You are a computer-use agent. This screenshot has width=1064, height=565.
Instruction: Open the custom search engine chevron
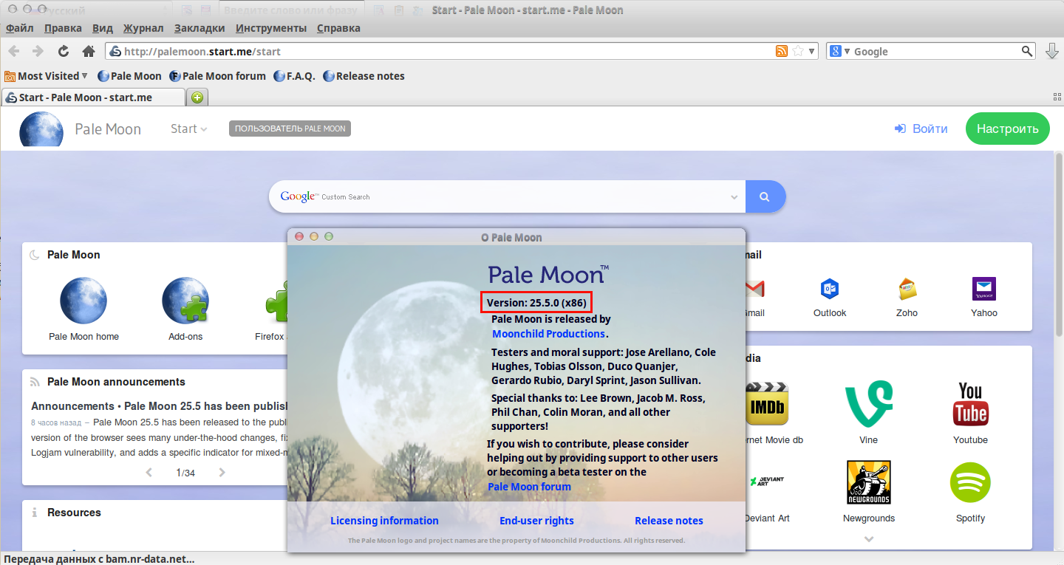734,197
